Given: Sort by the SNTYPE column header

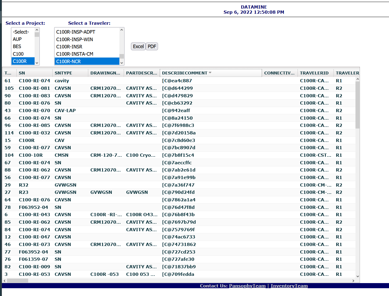Looking at the screenshot, I should click(x=64, y=73).
